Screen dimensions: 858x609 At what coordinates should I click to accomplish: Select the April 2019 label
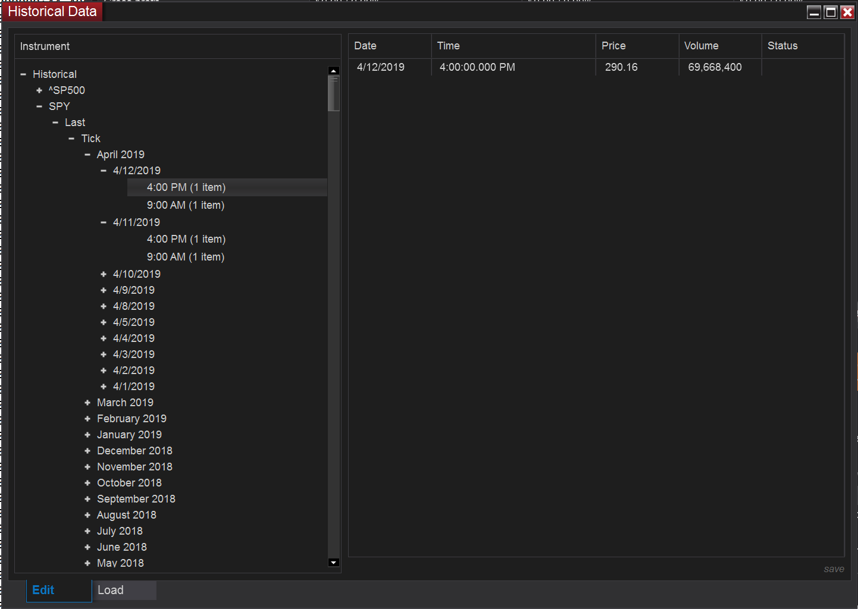click(121, 155)
